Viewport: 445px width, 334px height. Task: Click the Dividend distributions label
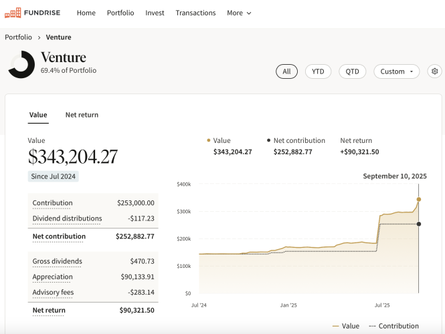coord(67,218)
